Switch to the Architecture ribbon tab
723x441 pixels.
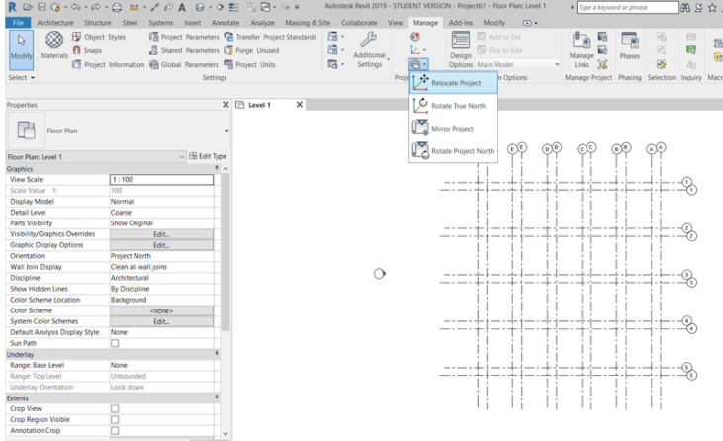(55, 23)
